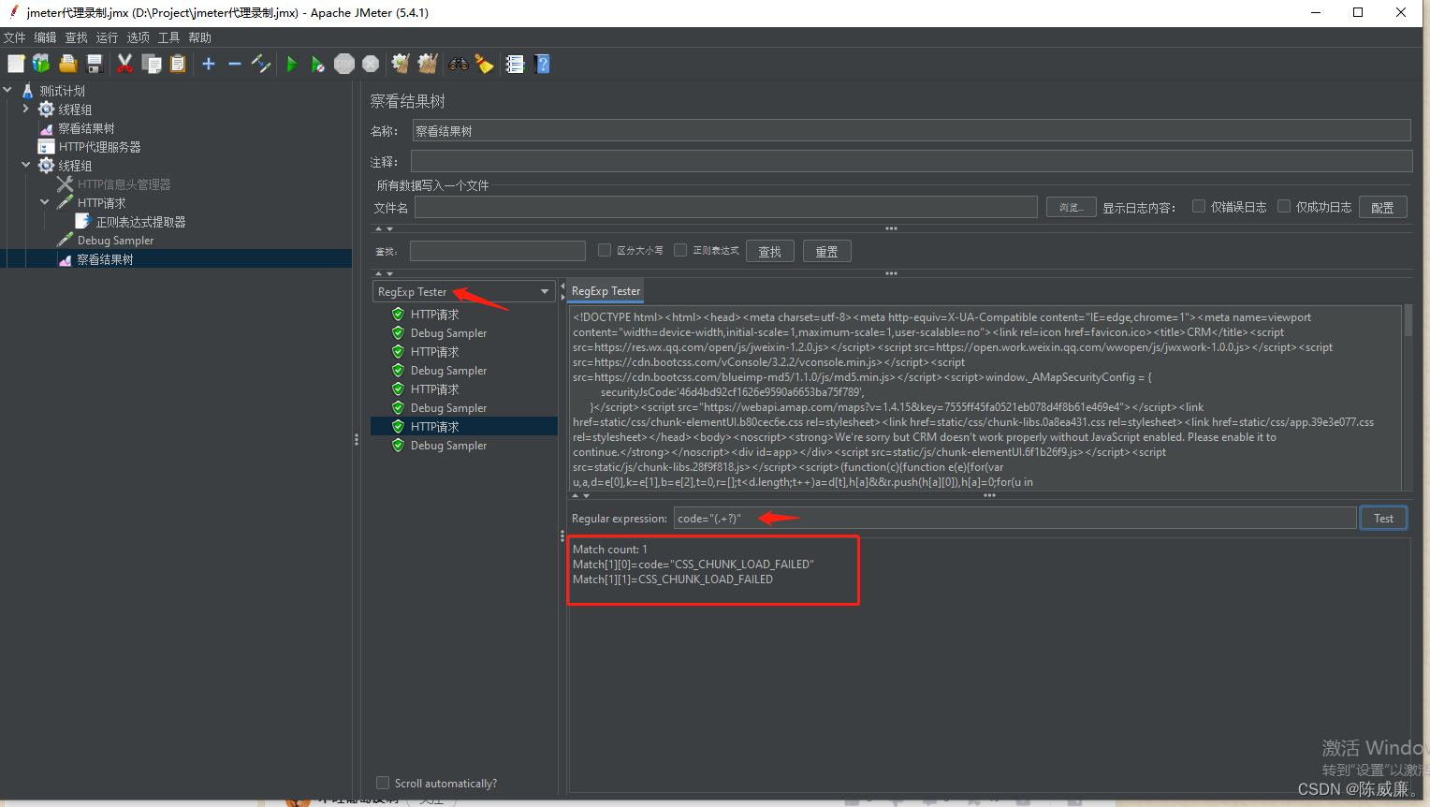Collapse the HTTP请求 tree node
Screen dimensions: 1430x807
coord(45,203)
